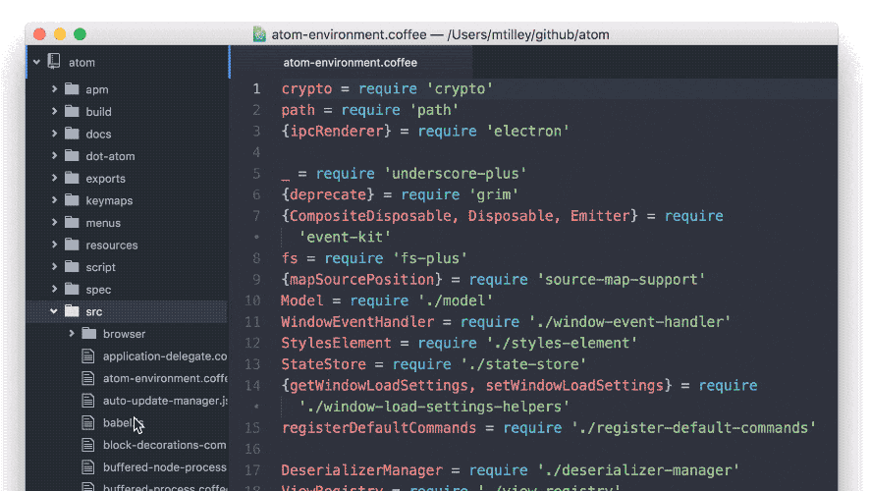The height and width of the screenshot is (491, 870).
Task: Click the keymaps folder icon
Action: [x=71, y=200]
